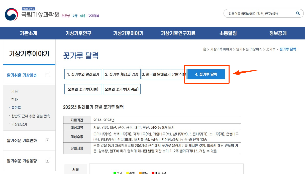Open 오늘의 꽃가루(서귀포) page
The image size is (305, 174).
tap(122, 89)
